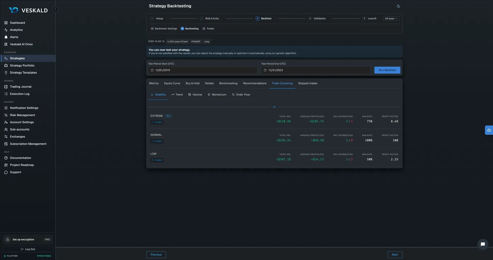Click the OPERATIONAL platform status
This screenshot has height=260, width=493.
pyautogui.click(x=44, y=256)
